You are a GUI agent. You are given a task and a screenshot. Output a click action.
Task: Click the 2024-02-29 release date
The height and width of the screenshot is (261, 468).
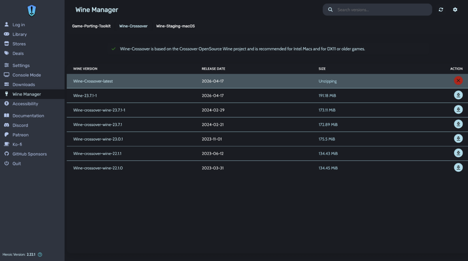click(213, 110)
